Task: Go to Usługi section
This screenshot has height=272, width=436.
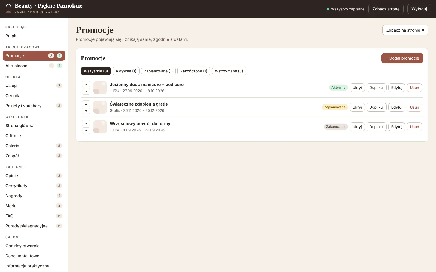Action: coord(34,86)
